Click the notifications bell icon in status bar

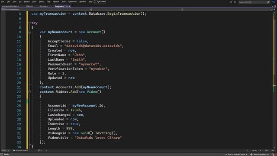click(273, 154)
